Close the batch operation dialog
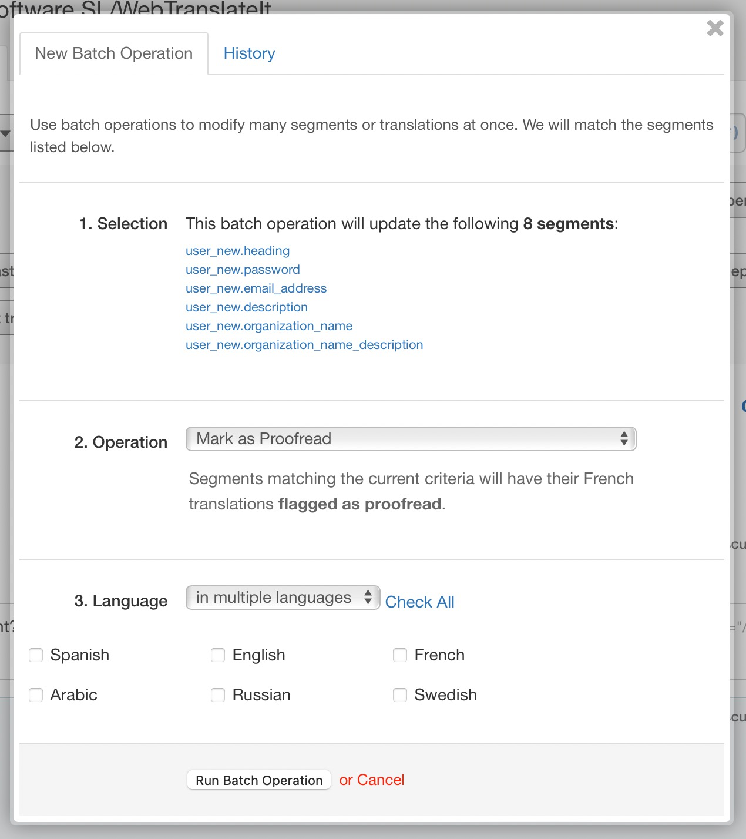This screenshot has height=839, width=746. (x=714, y=28)
